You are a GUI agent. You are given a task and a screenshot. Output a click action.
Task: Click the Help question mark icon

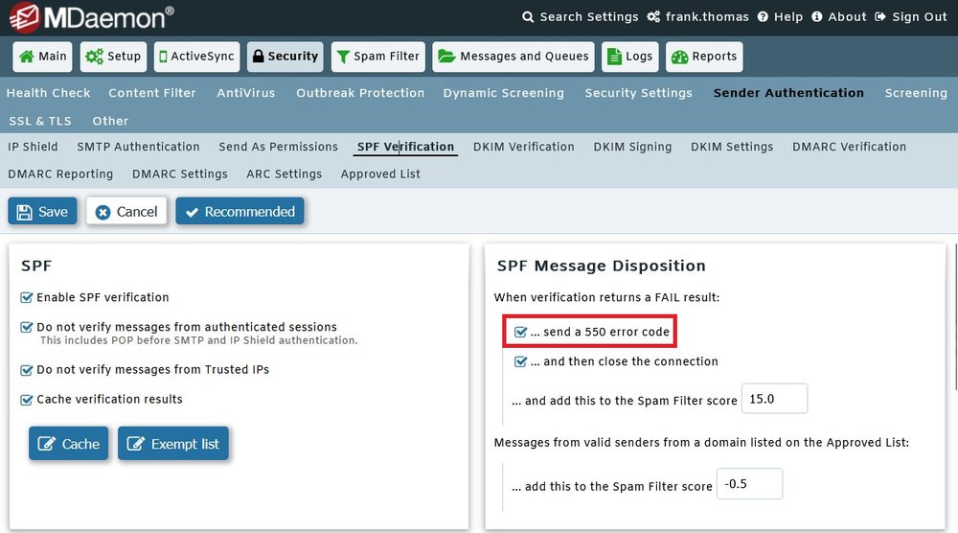tap(764, 17)
